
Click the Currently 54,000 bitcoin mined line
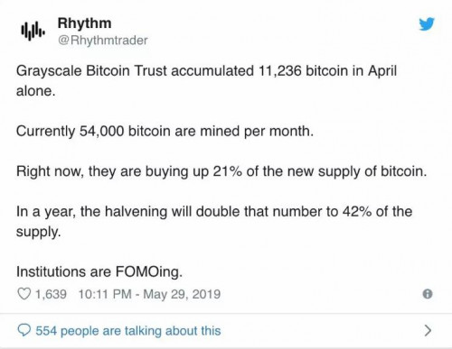click(x=165, y=132)
